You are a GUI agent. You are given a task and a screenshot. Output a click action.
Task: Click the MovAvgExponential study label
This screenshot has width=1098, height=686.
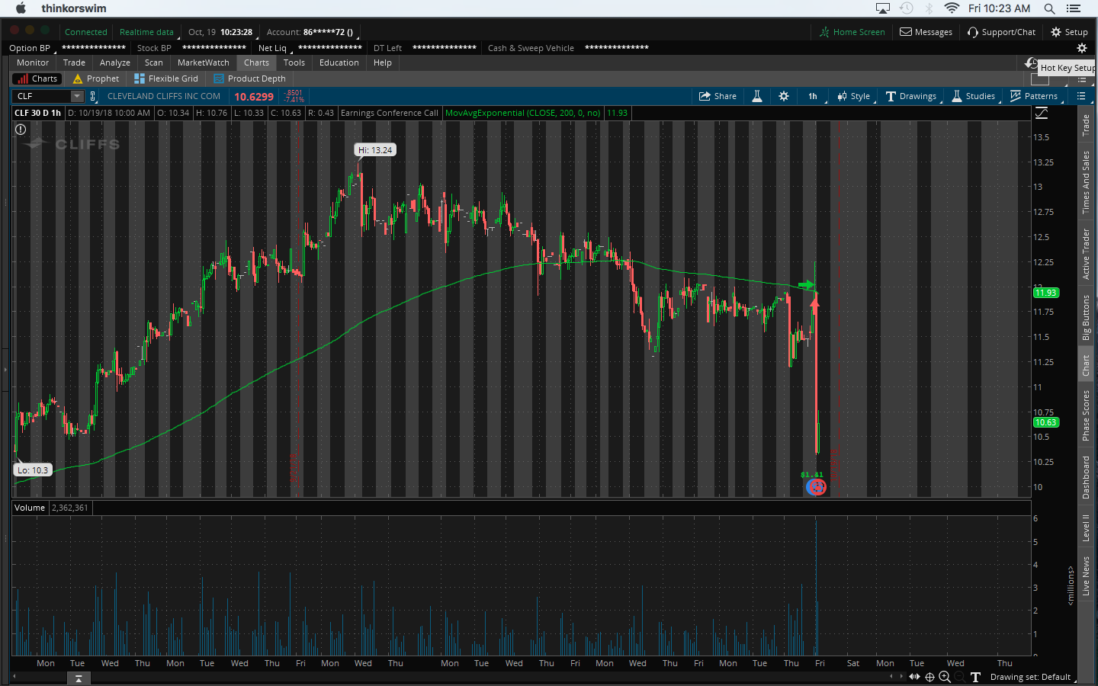523,113
